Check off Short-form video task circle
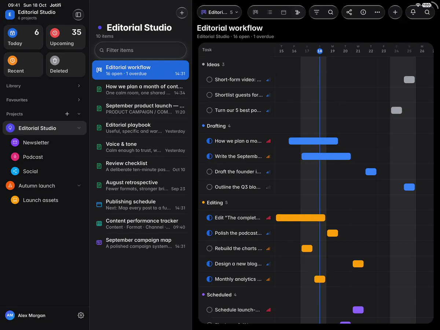The width and height of the screenshot is (440, 330). coord(209,80)
